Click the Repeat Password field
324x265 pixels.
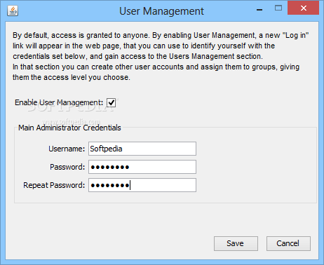pyautogui.click(x=142, y=185)
